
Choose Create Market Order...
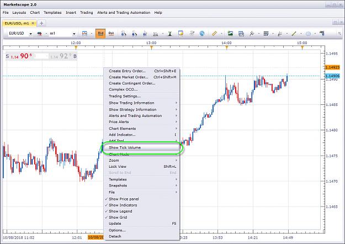click(x=142, y=77)
